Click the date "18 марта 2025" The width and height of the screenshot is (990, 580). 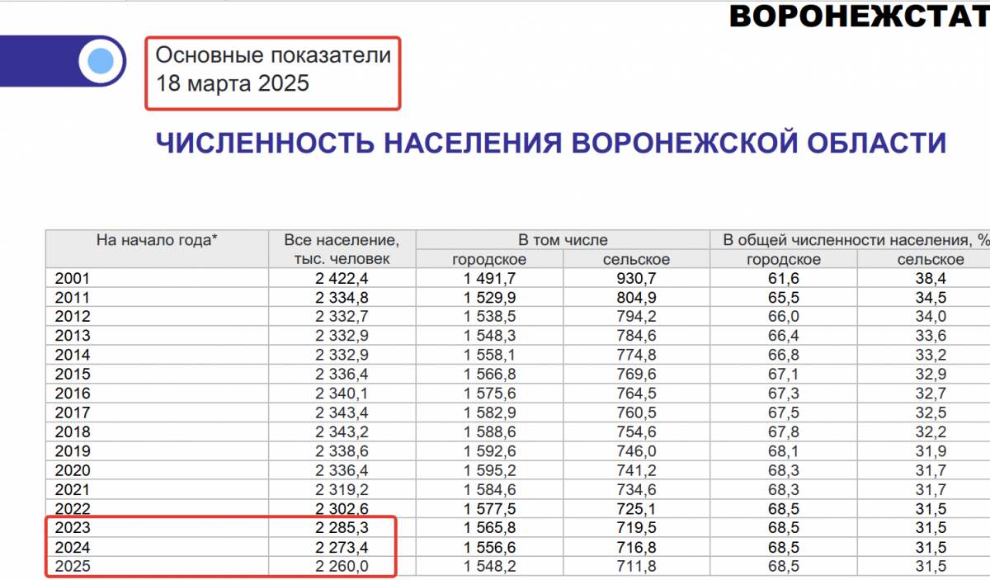233,83
